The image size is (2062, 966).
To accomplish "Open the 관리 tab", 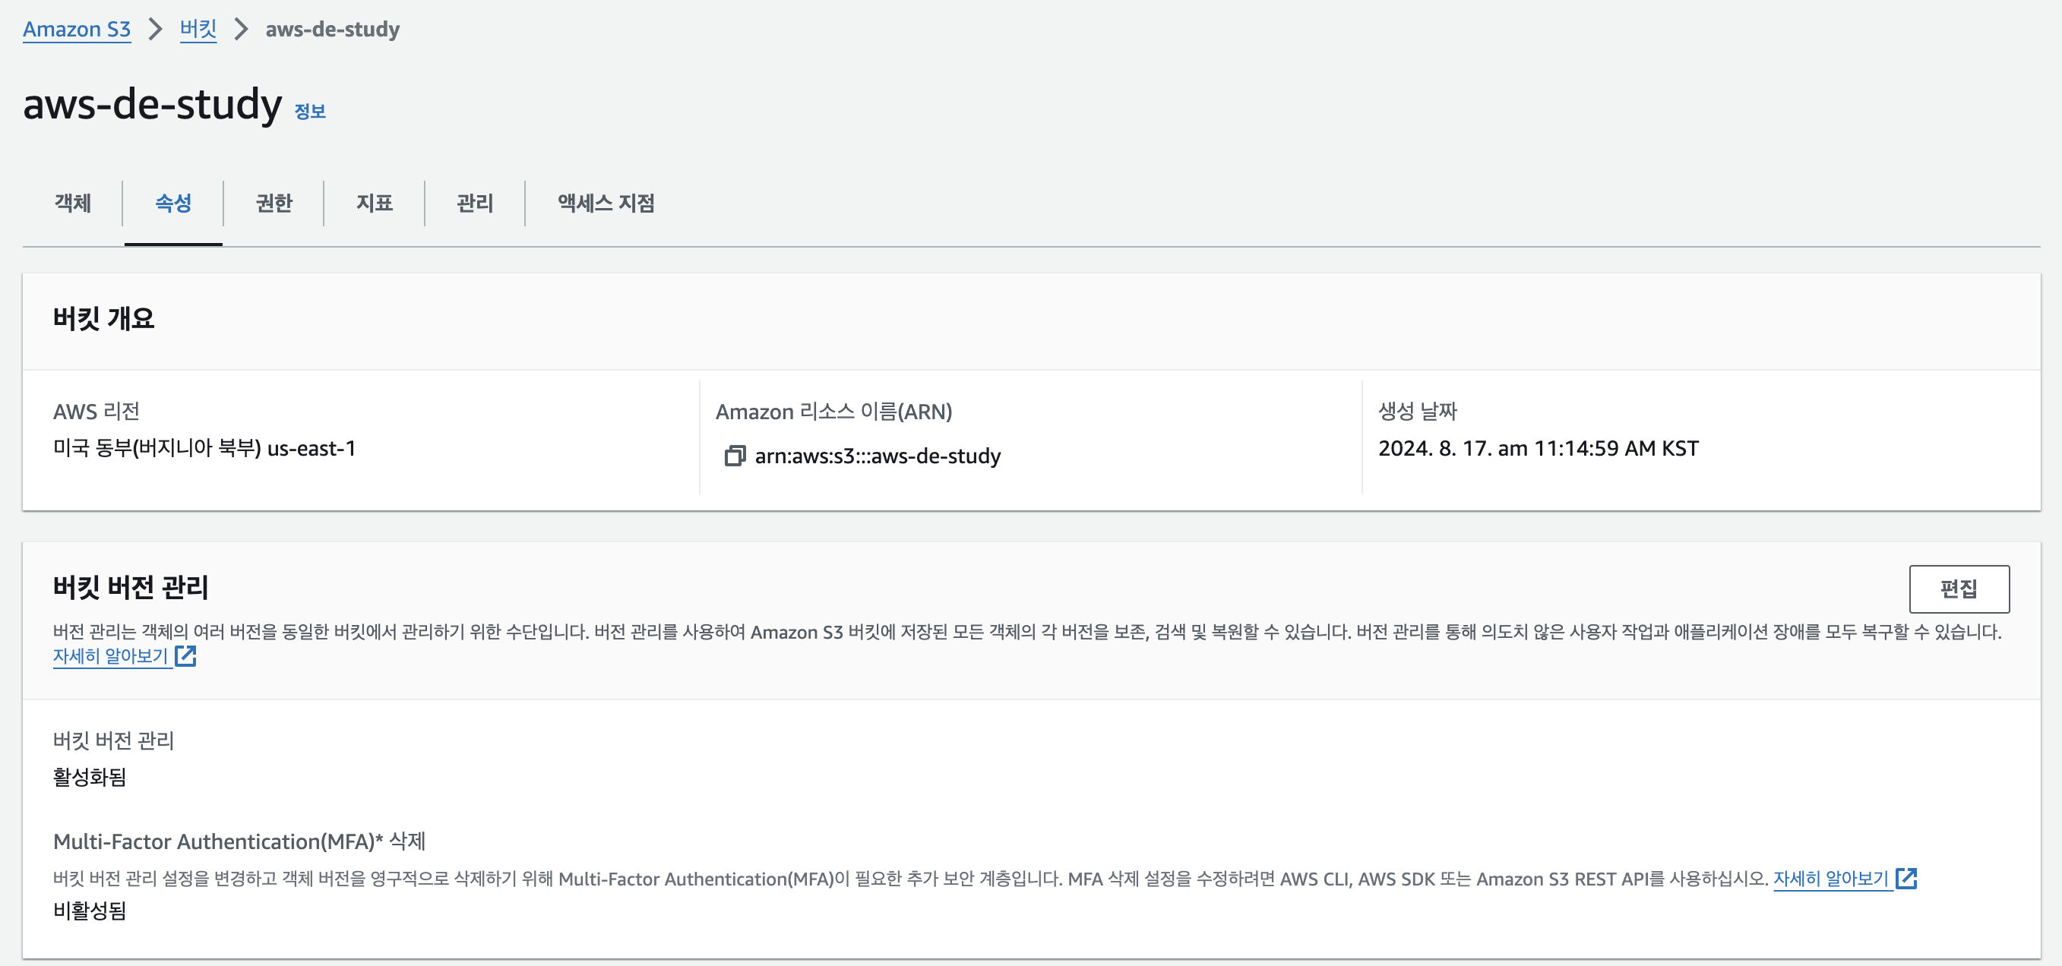I will (x=473, y=204).
